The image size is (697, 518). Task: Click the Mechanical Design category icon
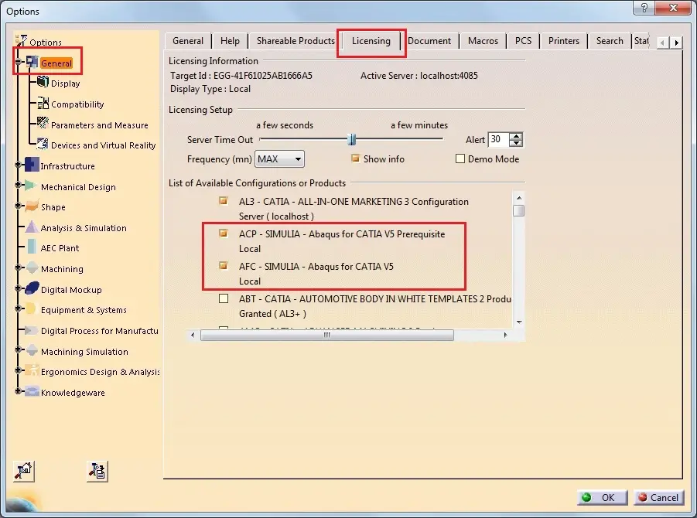pos(31,186)
